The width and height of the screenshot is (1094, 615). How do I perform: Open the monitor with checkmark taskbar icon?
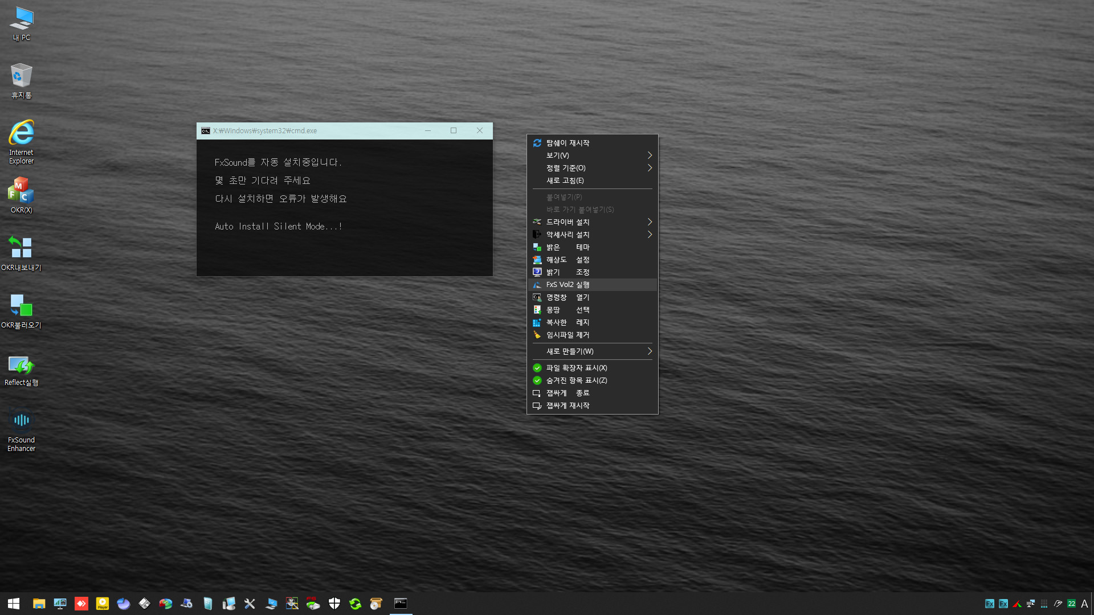point(271,604)
